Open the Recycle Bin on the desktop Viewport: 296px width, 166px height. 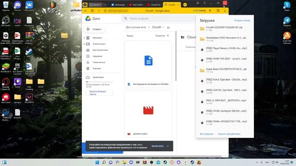(6, 6)
